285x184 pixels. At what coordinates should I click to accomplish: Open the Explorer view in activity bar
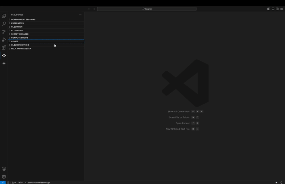(x=4, y=16)
